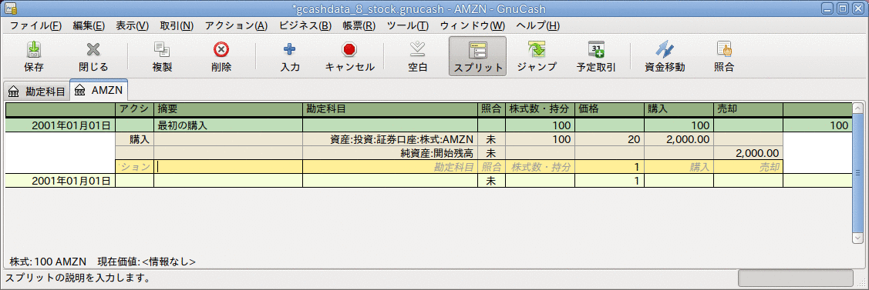This screenshot has height=290, width=869.
Task: Click the 価格 column header
Action: click(609, 109)
